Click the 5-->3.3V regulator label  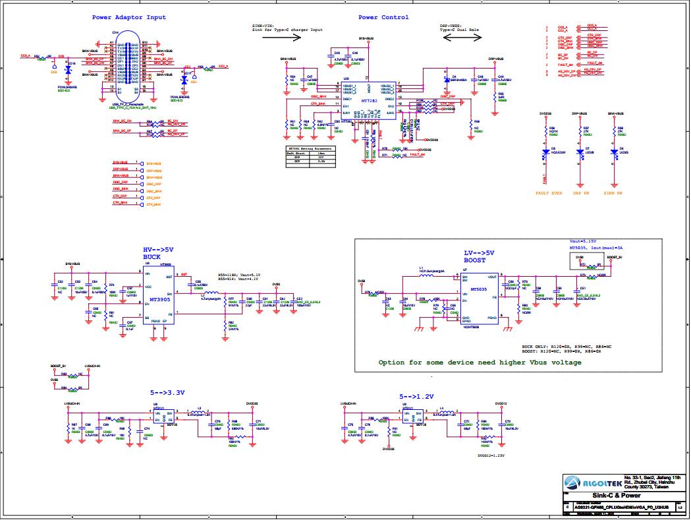point(167,393)
